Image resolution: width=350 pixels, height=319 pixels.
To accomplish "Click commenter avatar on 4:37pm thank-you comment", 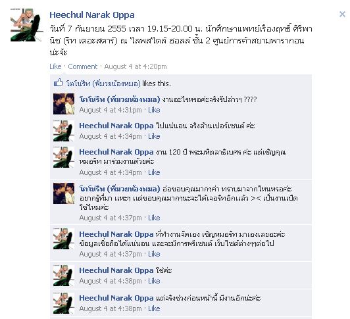I will click(64, 193).
